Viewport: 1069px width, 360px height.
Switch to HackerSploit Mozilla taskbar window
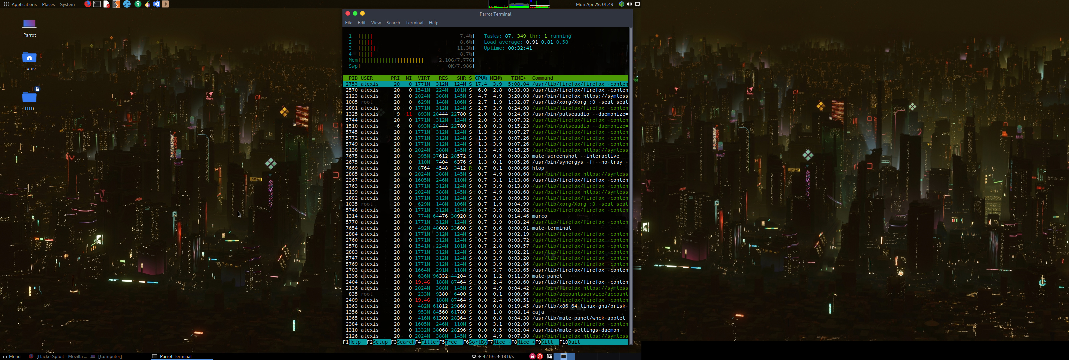58,356
